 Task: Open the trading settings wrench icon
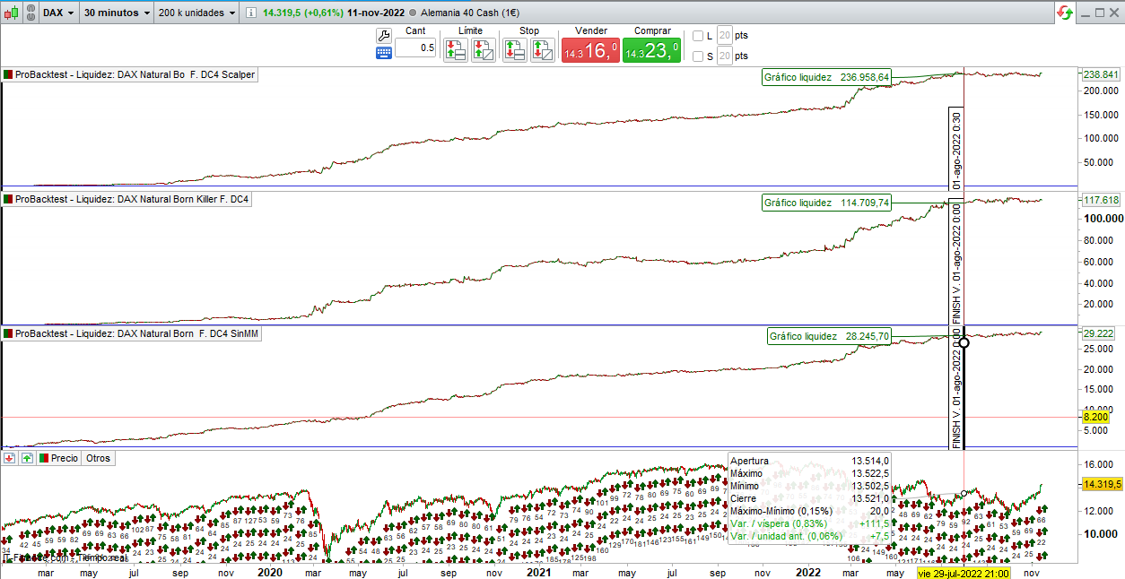(383, 36)
